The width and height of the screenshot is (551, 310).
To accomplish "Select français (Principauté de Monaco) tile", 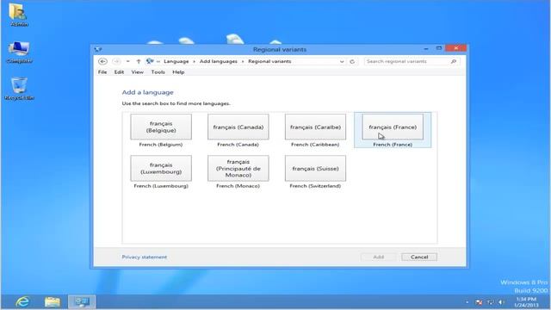I will pyautogui.click(x=238, y=169).
